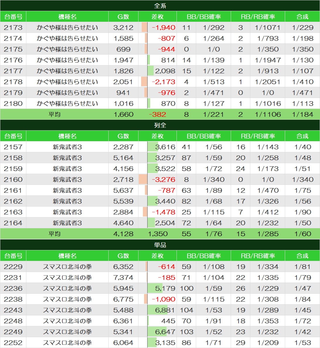Click the 3,135 difference value
The image size is (320, 348).
(165, 343)
